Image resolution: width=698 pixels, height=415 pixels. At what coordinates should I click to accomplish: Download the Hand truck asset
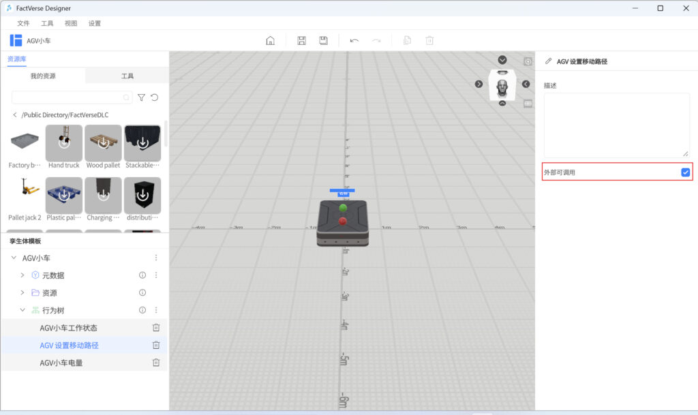point(64,142)
